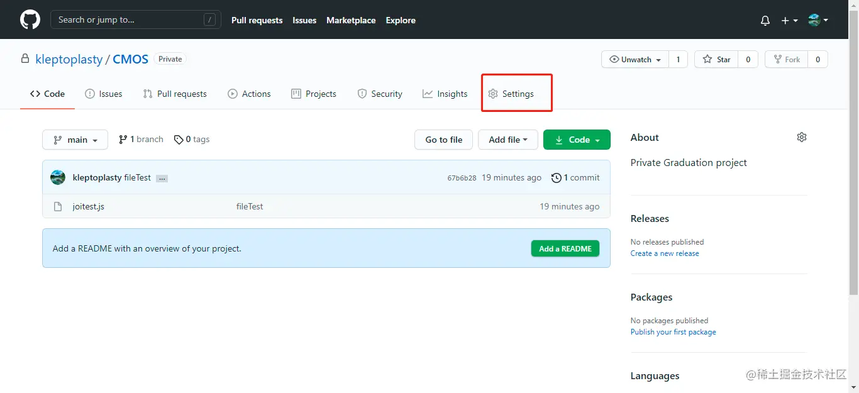The image size is (859, 393).
Task: Open commit hash 67b6b28
Action: pyautogui.click(x=462, y=178)
